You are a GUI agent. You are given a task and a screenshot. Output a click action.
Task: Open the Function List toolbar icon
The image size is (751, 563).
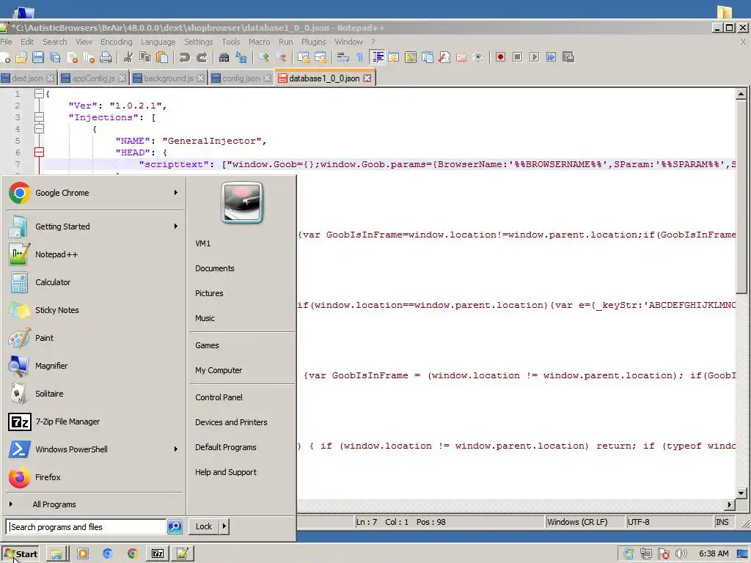pyautogui.click(x=444, y=57)
